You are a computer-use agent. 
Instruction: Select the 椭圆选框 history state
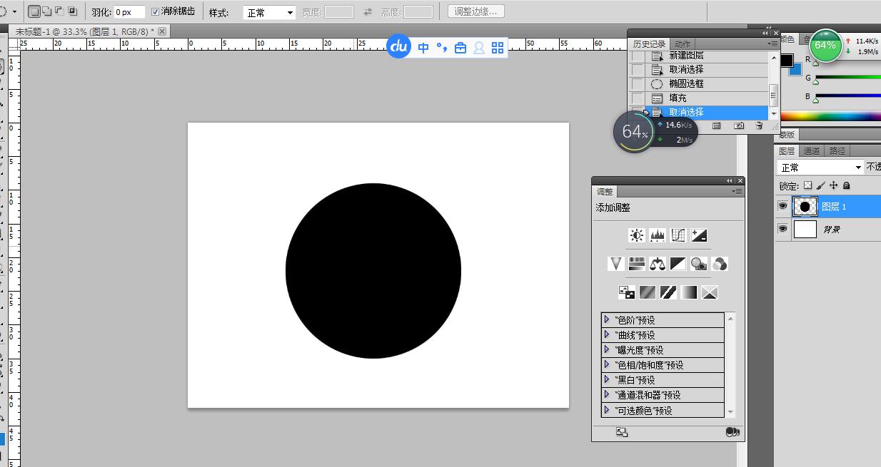[x=686, y=83]
